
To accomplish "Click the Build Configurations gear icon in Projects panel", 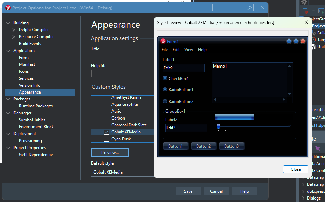I will coord(314,33).
